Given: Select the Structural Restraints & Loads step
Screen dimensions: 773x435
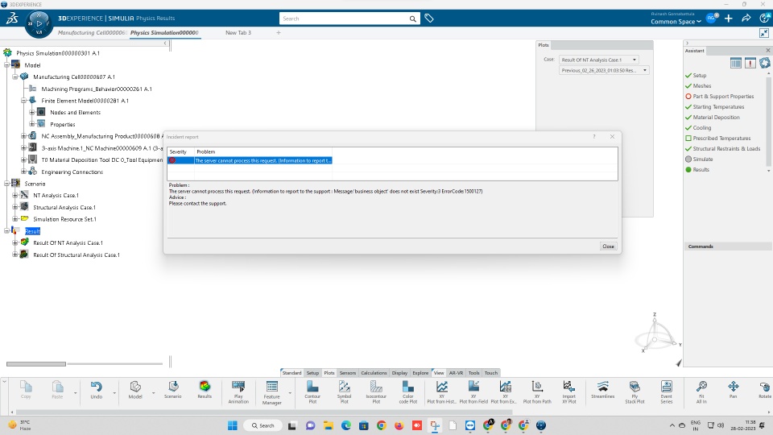Looking at the screenshot, I should [x=723, y=148].
